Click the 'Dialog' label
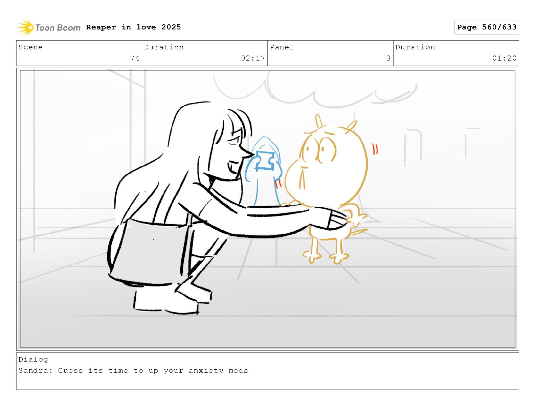The image size is (536, 414). (33, 360)
